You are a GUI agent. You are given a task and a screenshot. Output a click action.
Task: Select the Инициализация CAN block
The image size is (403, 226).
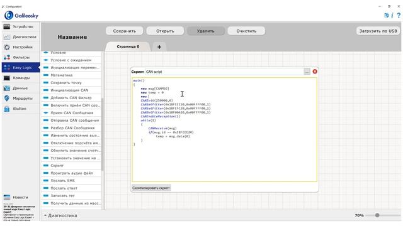point(71,90)
